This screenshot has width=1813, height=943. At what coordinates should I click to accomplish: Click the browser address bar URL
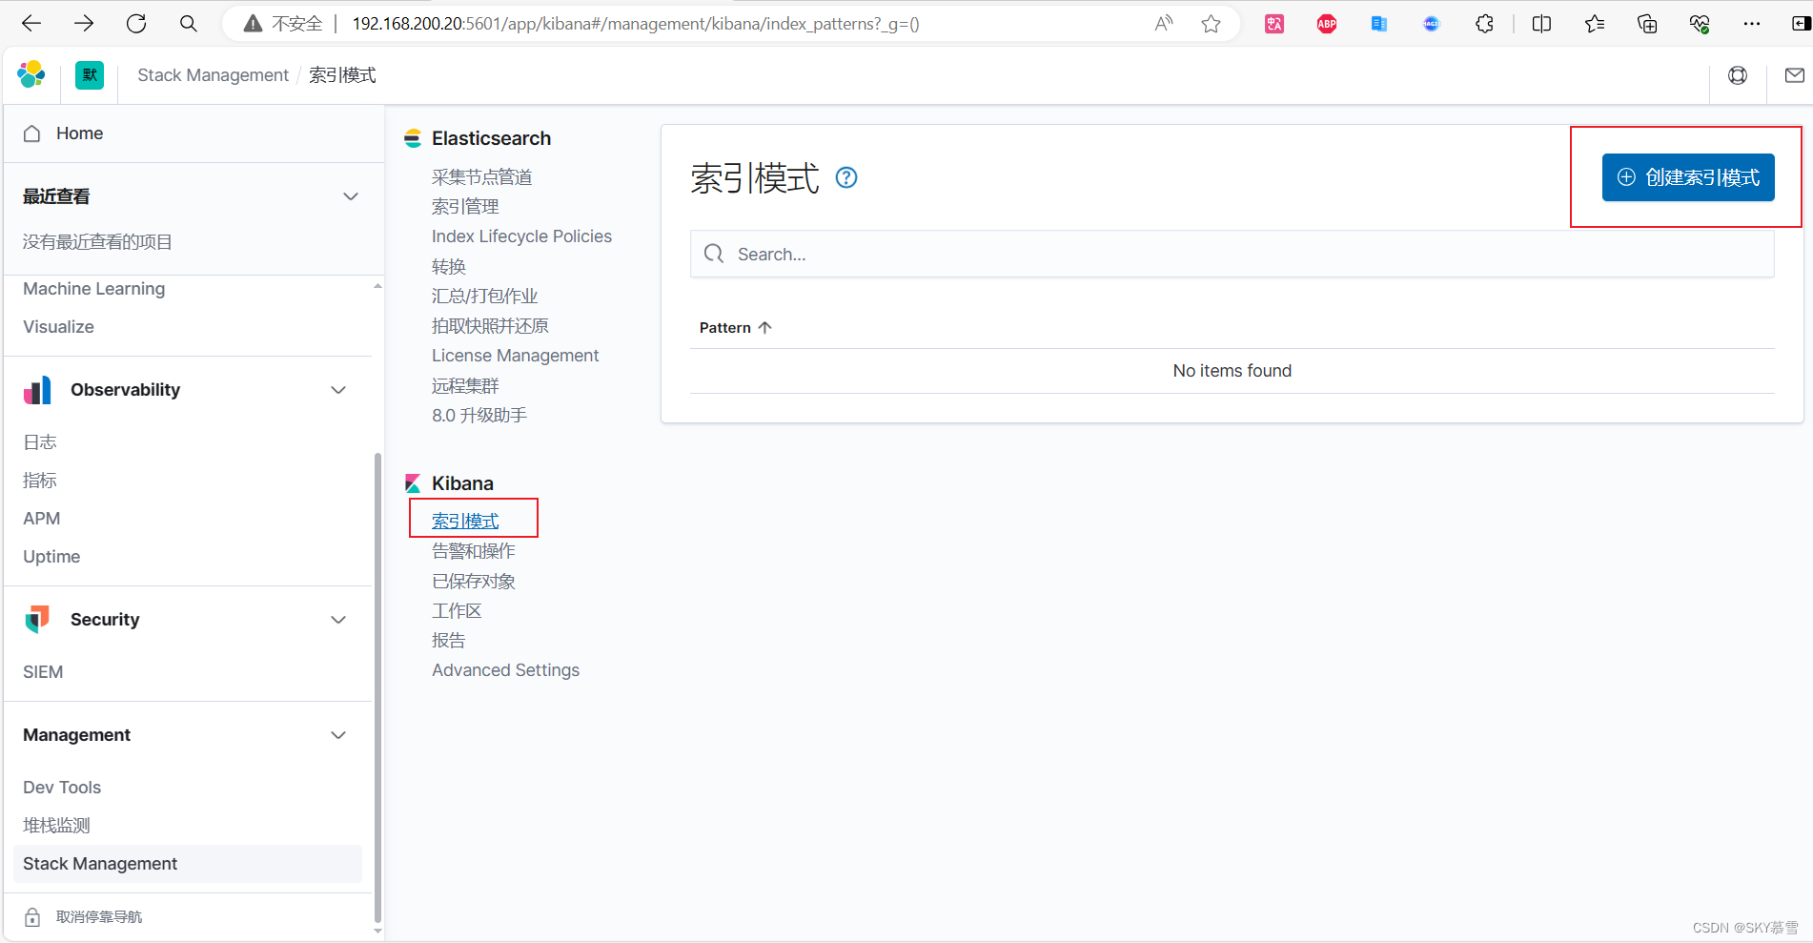636,24
